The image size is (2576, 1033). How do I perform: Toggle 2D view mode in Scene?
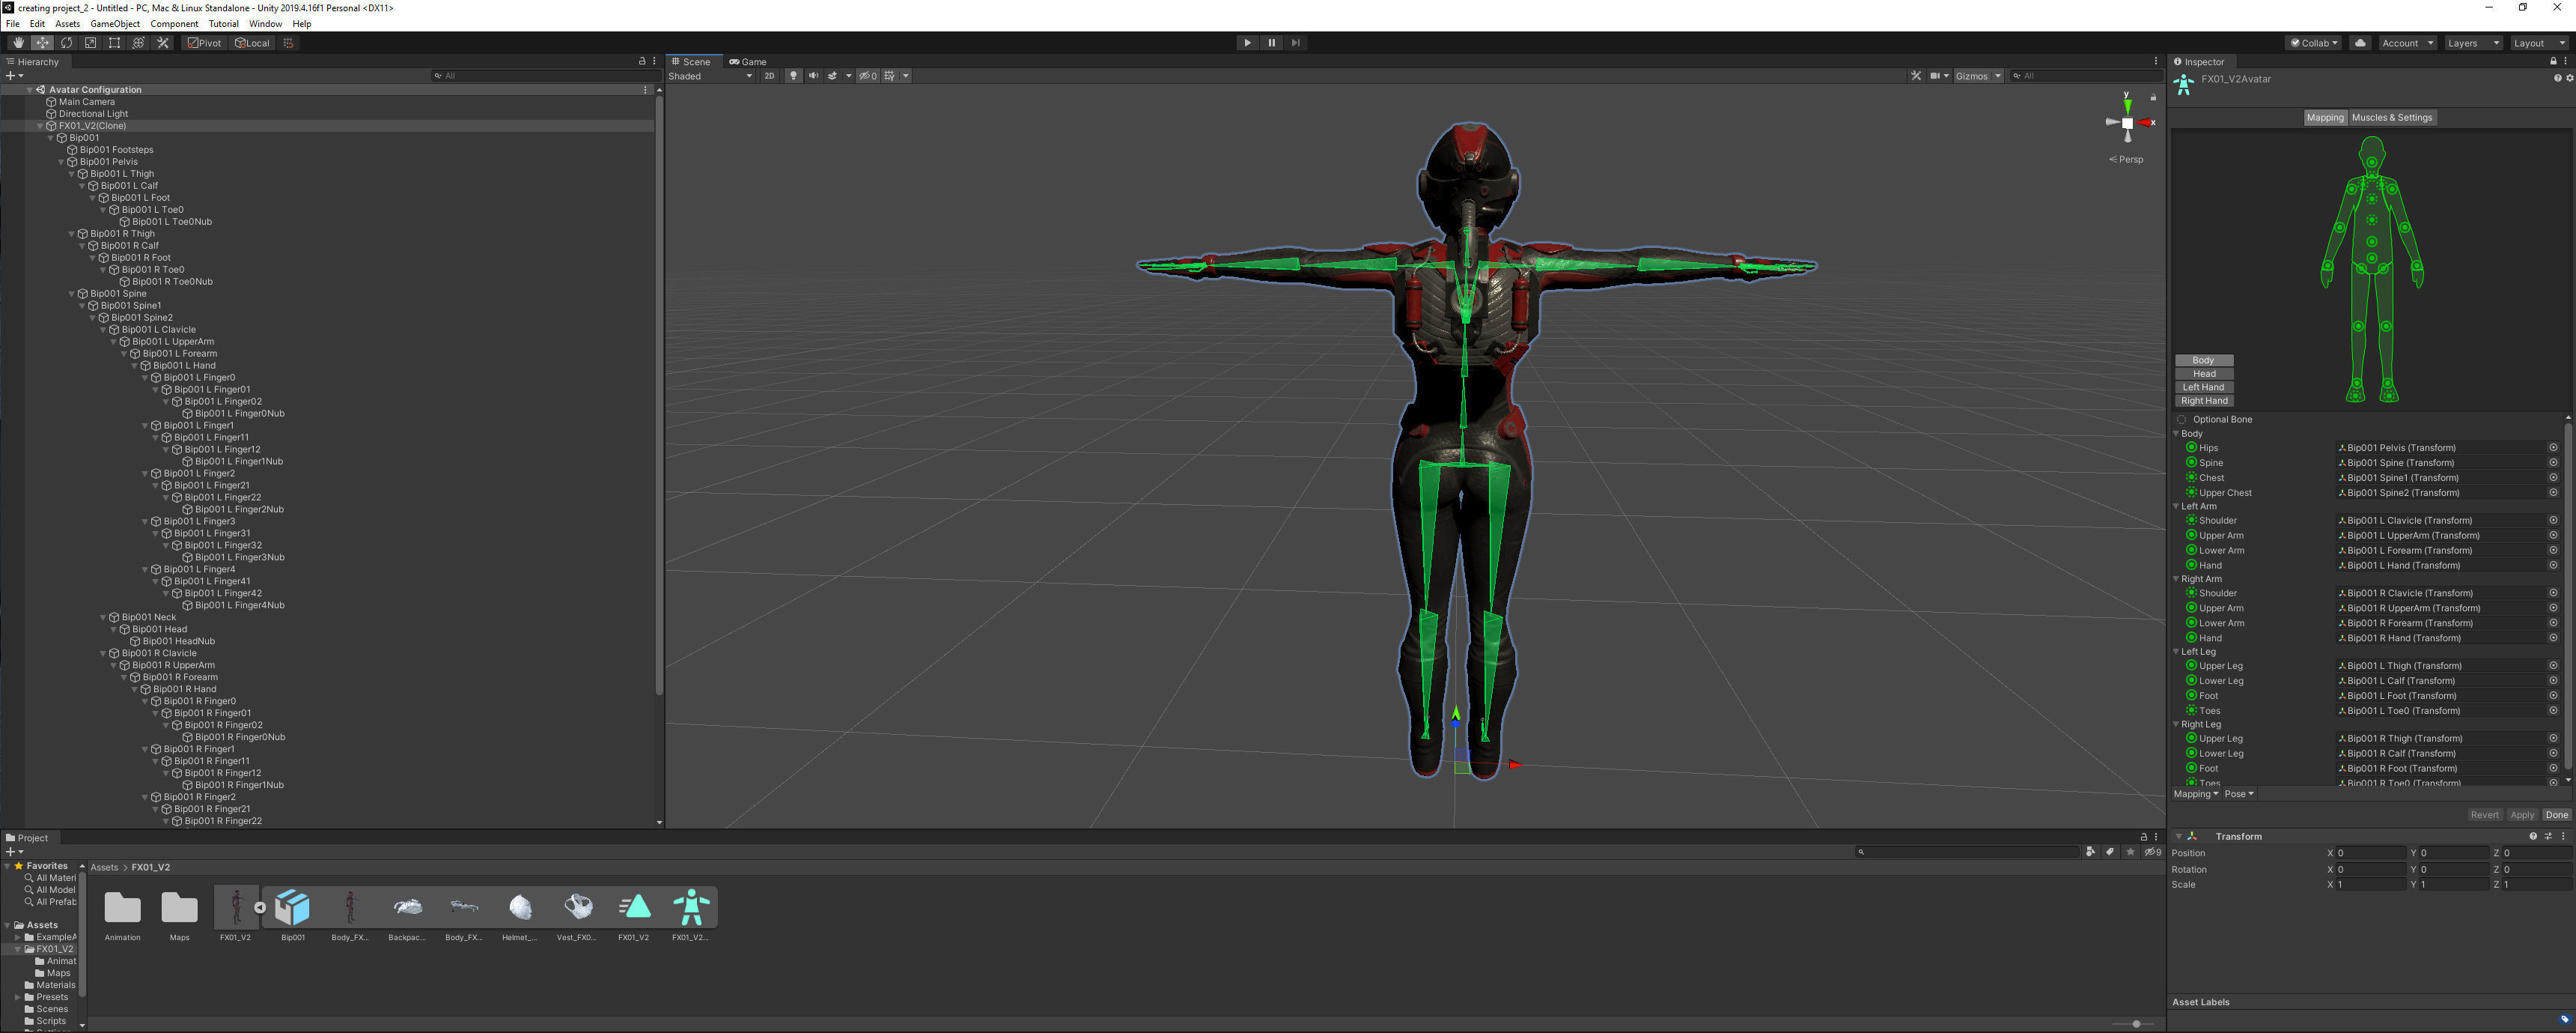[769, 76]
